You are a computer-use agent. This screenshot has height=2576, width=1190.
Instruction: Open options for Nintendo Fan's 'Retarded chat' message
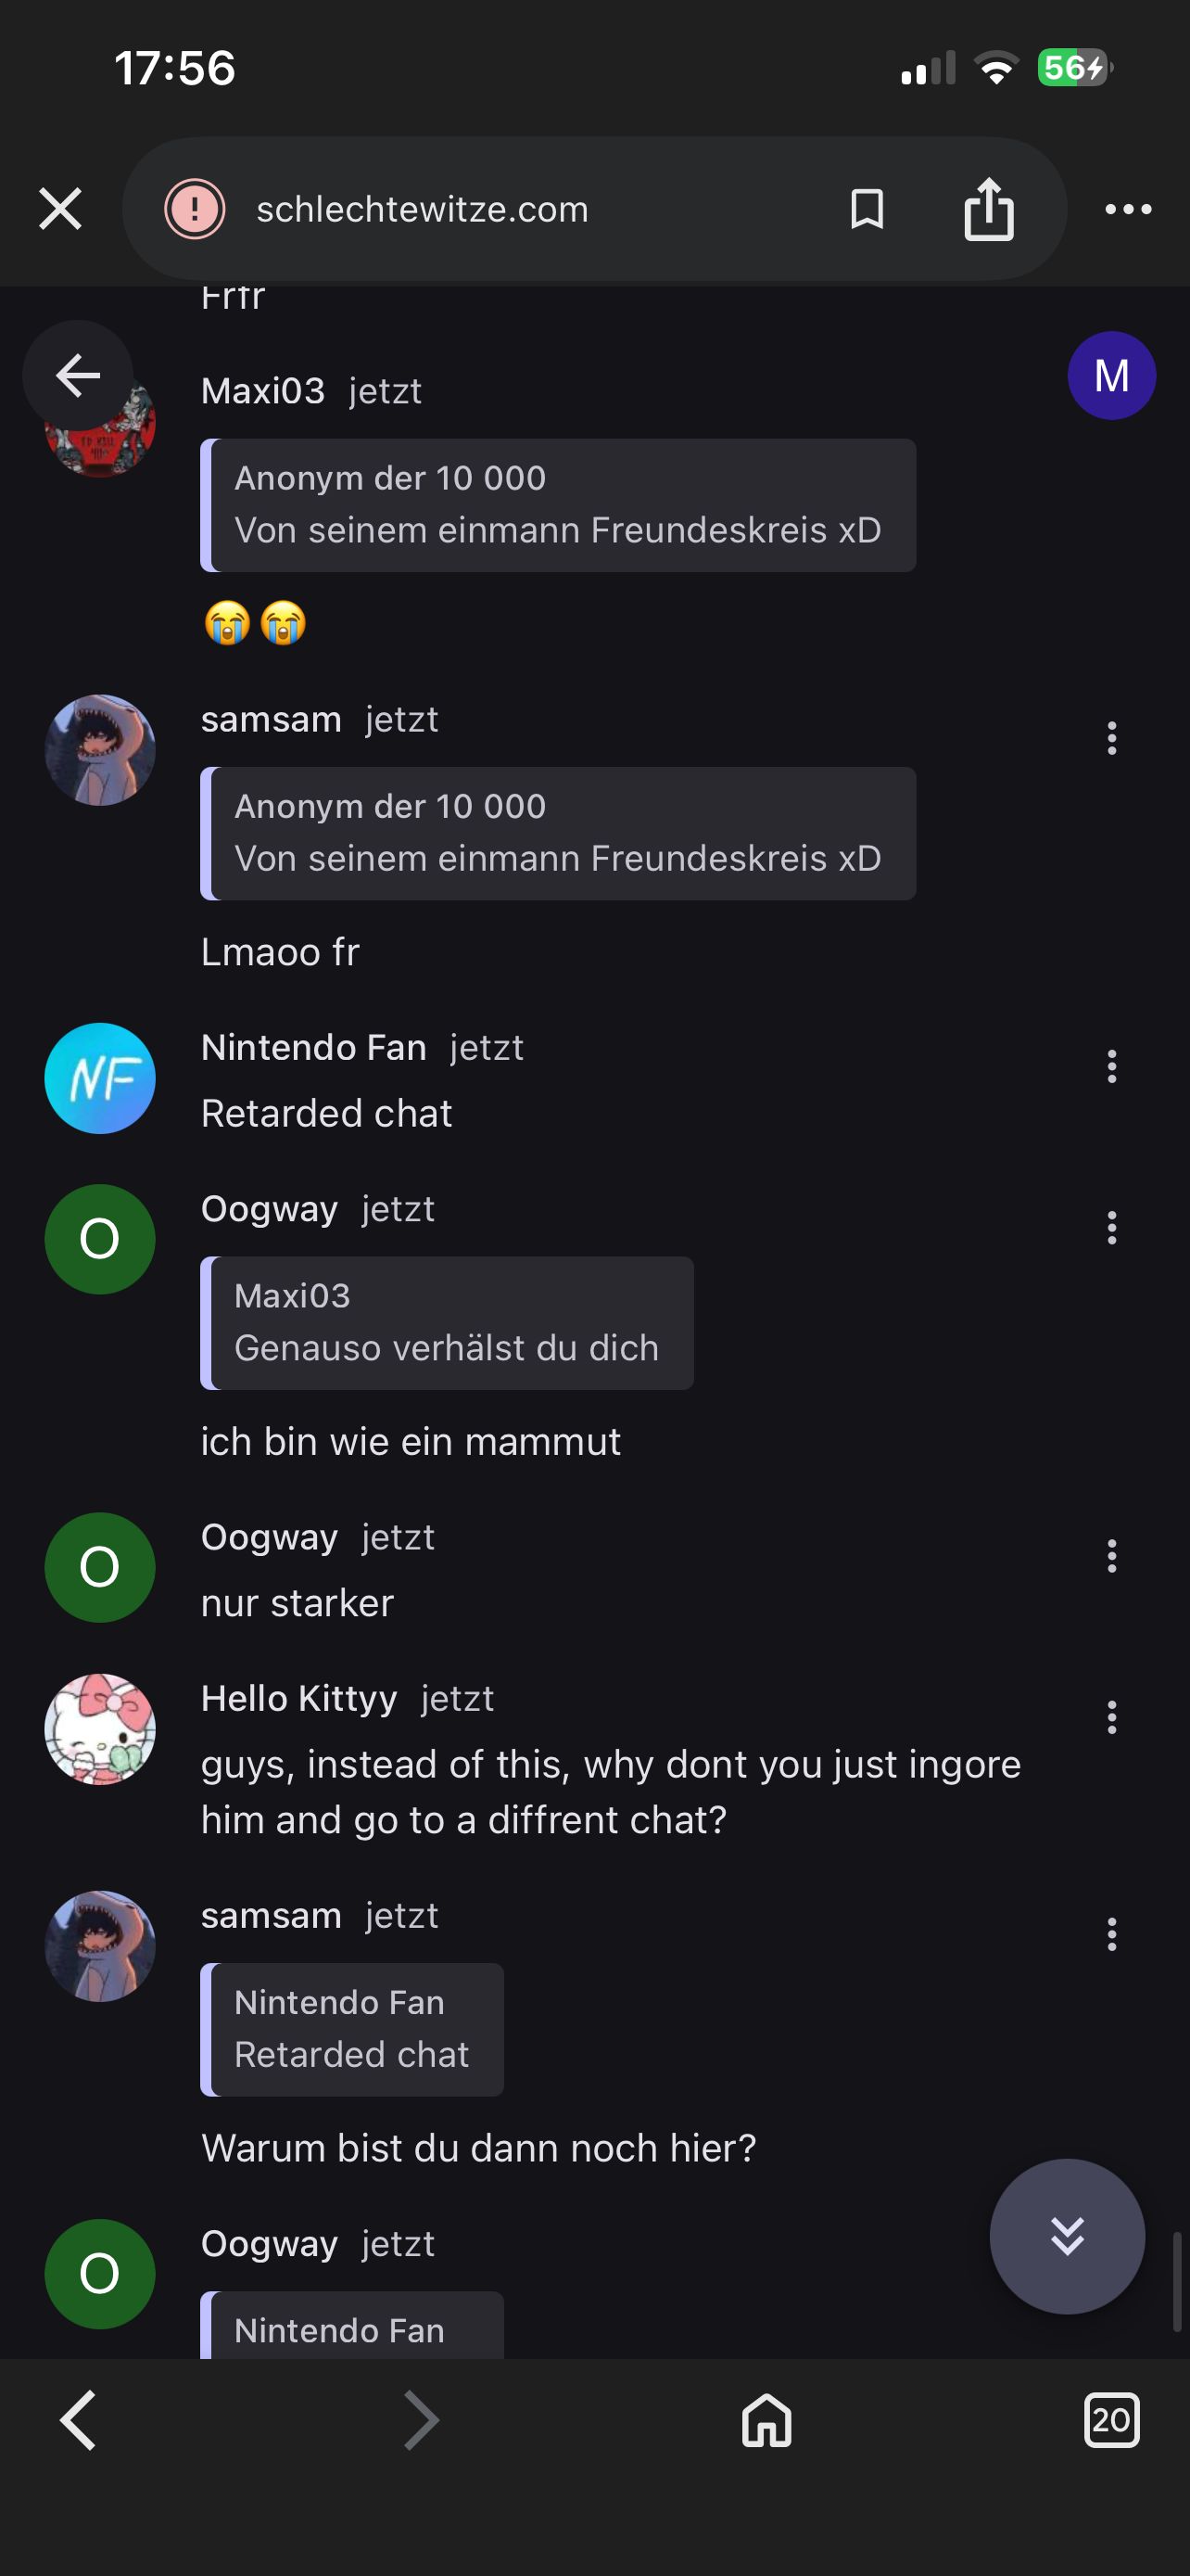pos(1111,1067)
